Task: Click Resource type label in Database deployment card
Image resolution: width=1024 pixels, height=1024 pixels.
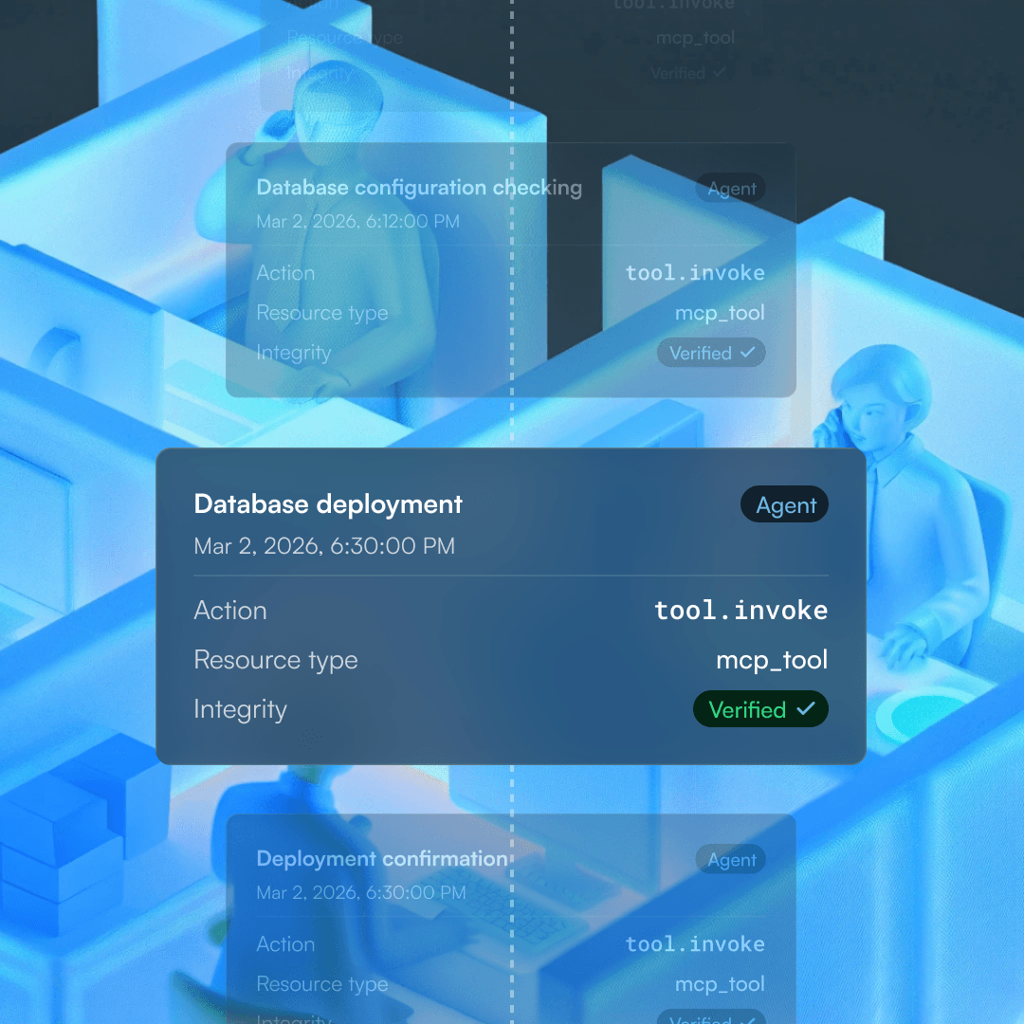Action: click(x=276, y=660)
